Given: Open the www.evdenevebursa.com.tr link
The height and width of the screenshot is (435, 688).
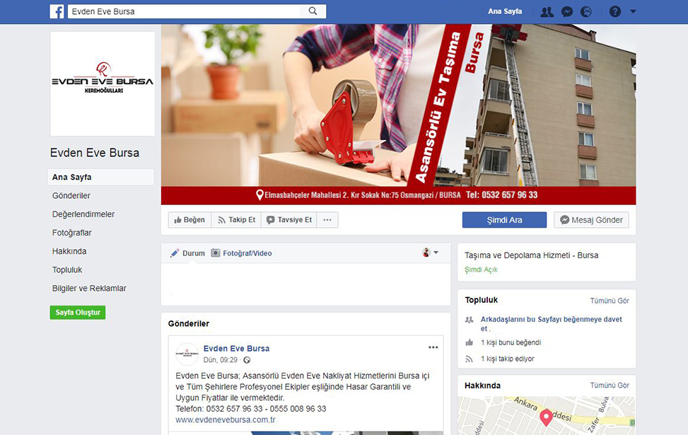Looking at the screenshot, I should [x=226, y=419].
